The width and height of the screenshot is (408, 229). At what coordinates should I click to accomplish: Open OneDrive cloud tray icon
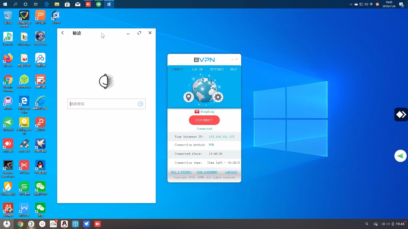(x=356, y=4)
